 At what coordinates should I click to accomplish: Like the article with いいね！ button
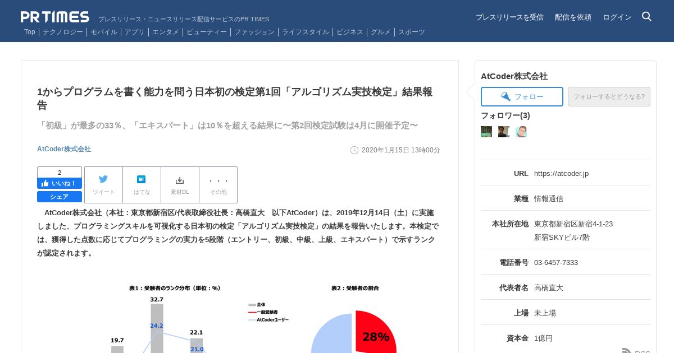[x=60, y=183]
